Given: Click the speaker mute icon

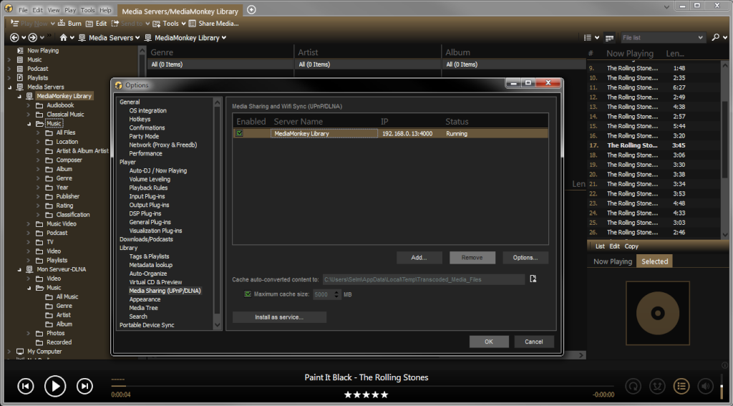Looking at the screenshot, I should [705, 387].
